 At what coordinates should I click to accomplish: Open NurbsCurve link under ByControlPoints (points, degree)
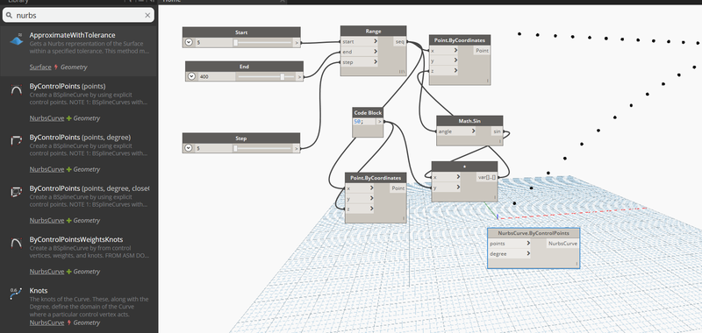47,169
